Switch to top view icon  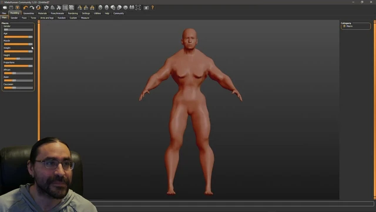pyautogui.click(x=125, y=8)
